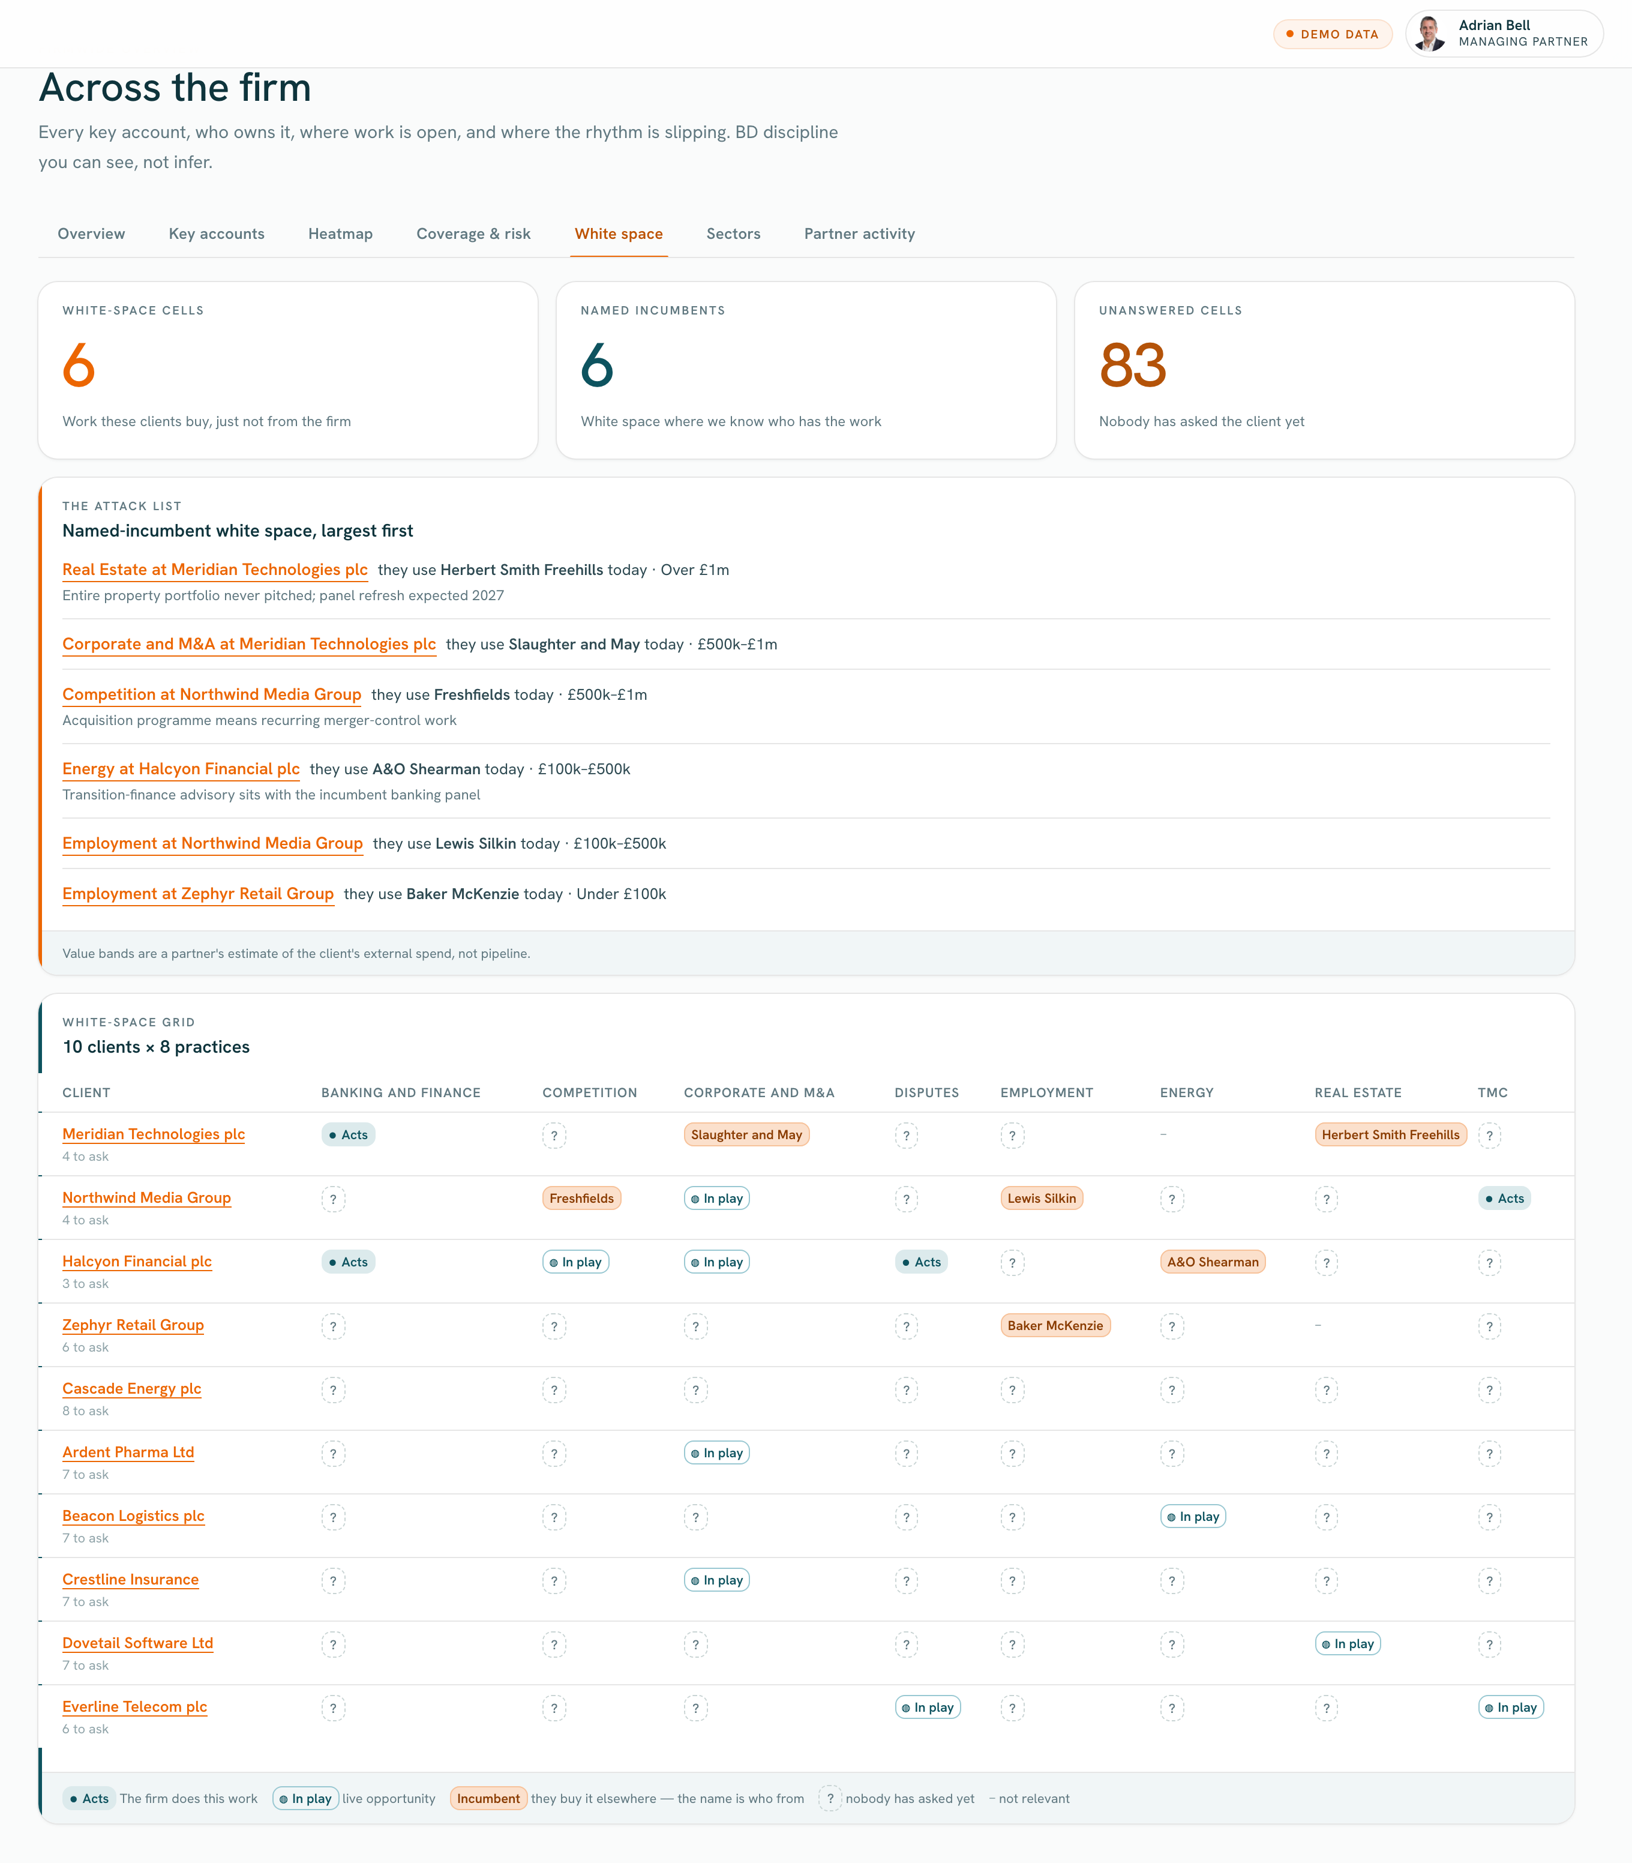
Task: Open Real Estate at Meridian Technologies plc
Action: click(215, 570)
